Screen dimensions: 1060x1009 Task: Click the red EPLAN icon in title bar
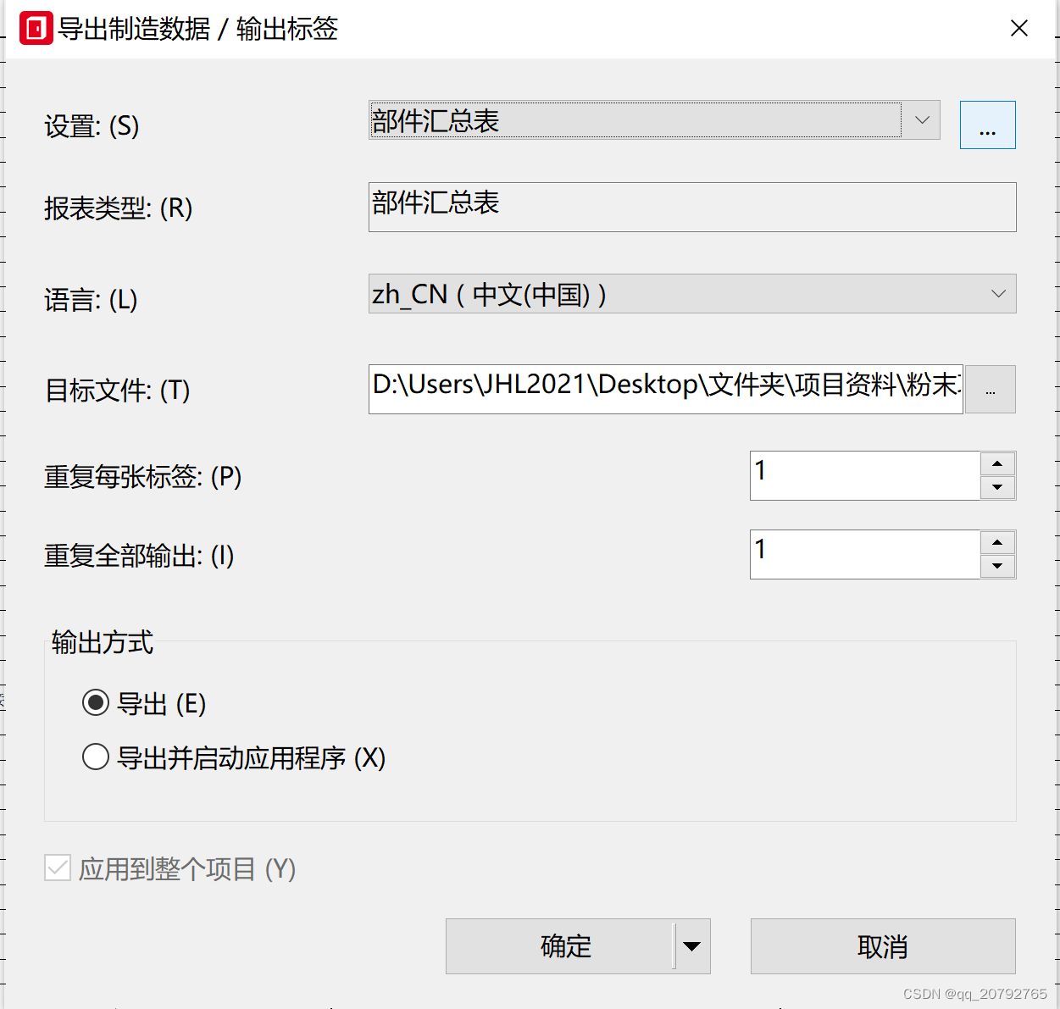pyautogui.click(x=36, y=28)
